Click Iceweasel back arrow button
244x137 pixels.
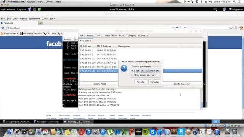[3, 28]
